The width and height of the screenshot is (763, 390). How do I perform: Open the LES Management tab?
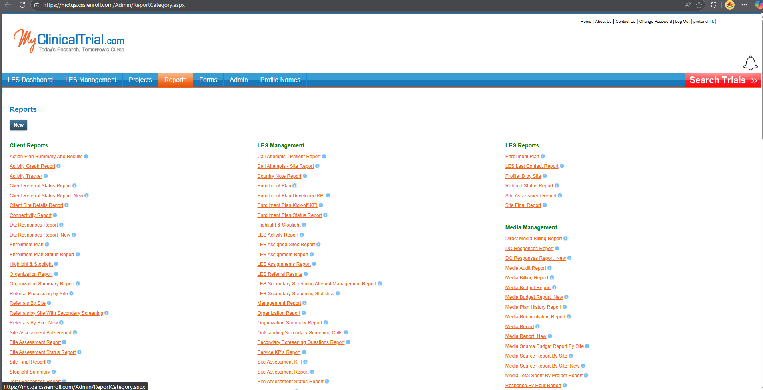[x=91, y=80]
